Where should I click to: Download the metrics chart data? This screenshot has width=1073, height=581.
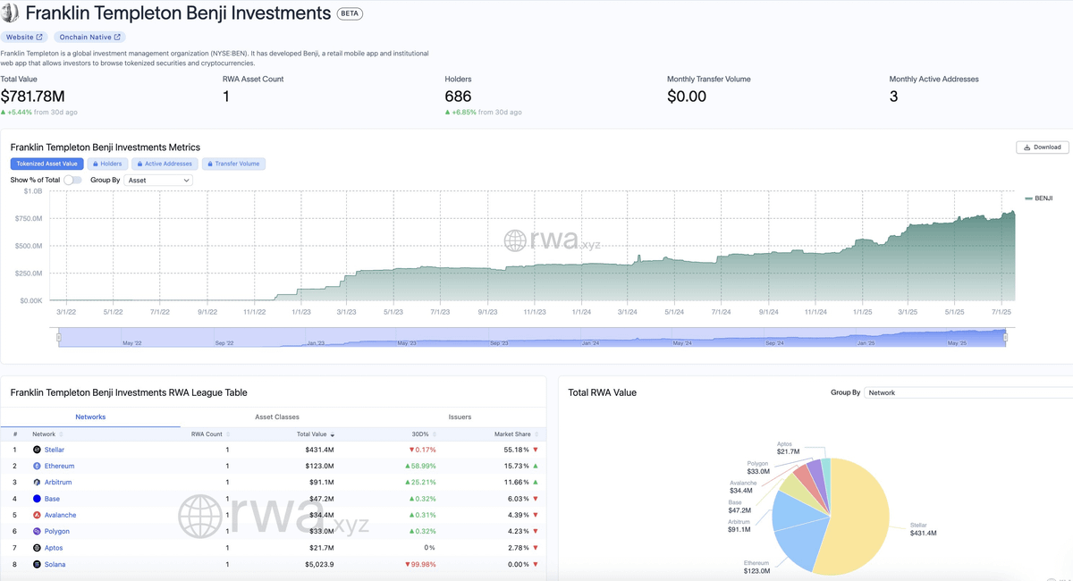click(1043, 147)
